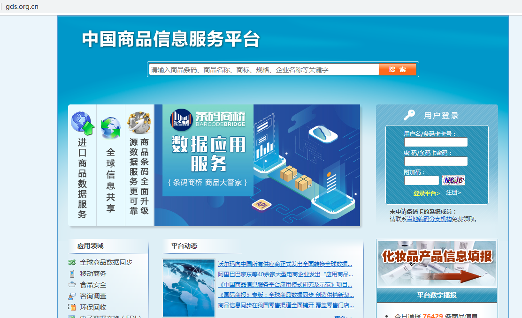
Task: Click the 条码商桥 round logo
Action: (181, 120)
